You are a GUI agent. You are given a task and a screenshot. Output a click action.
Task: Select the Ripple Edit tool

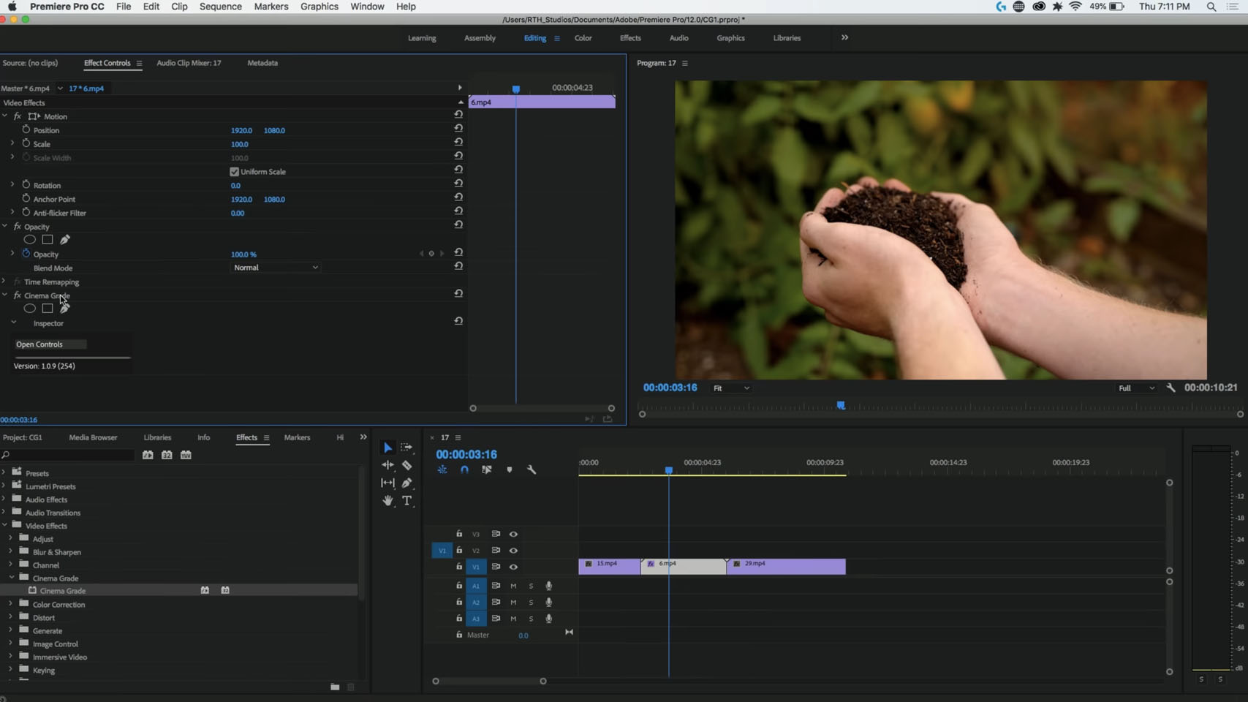tap(387, 465)
